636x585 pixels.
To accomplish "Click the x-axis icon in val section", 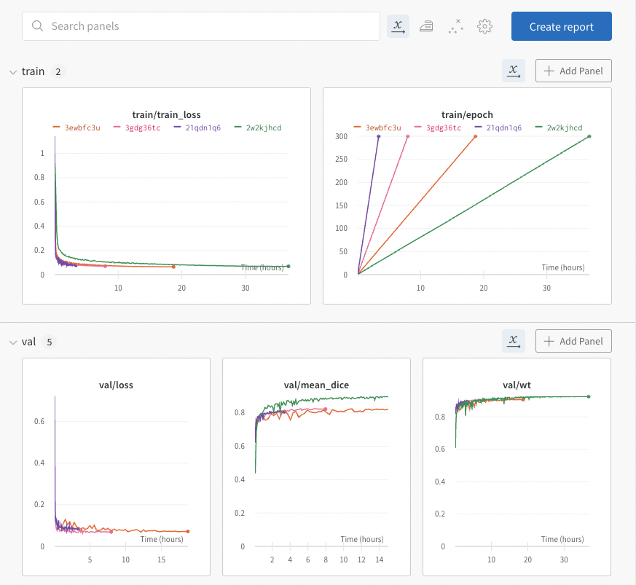I will (x=514, y=341).
